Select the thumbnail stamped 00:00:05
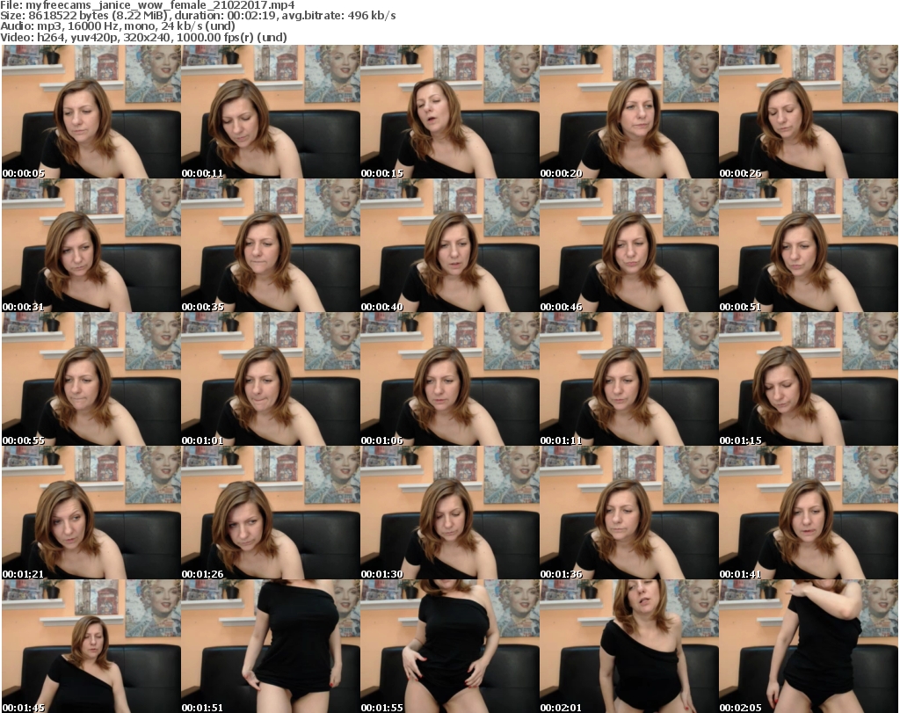Screen dimensions: 900x713 pyautogui.click(x=91, y=112)
